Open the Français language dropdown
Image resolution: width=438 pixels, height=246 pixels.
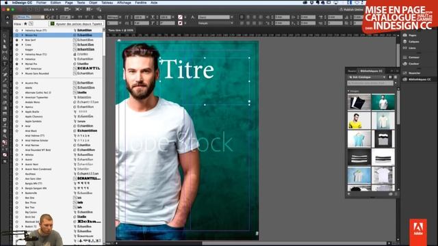coord(216,23)
